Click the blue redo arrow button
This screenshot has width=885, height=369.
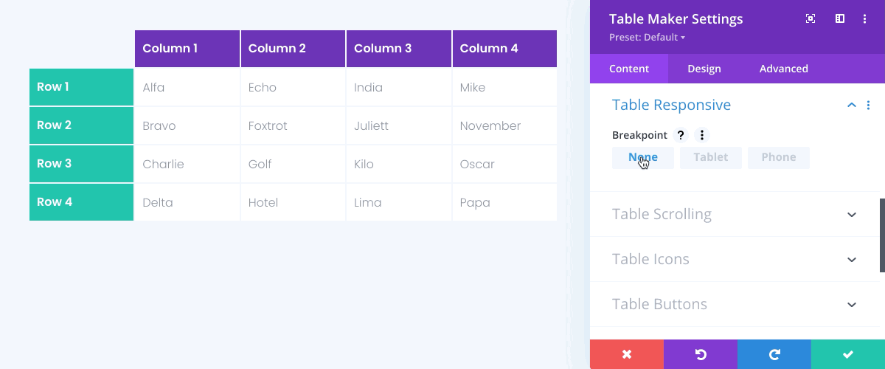point(774,354)
